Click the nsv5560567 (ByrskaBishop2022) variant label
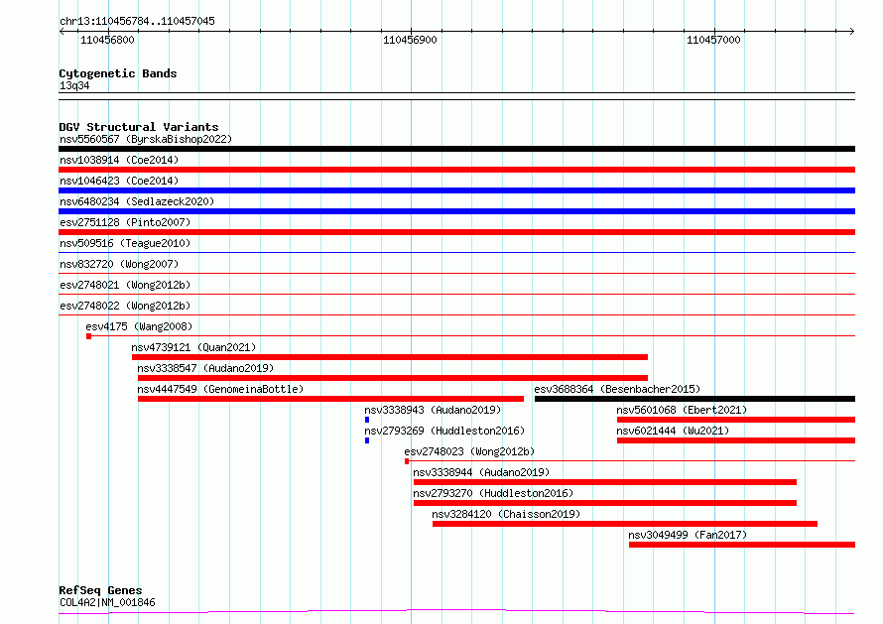This screenshot has width=883, height=624. [146, 139]
